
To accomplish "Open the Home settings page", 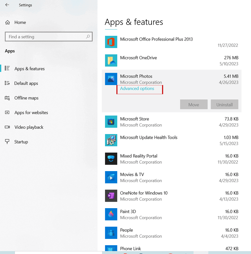I will [20, 22].
